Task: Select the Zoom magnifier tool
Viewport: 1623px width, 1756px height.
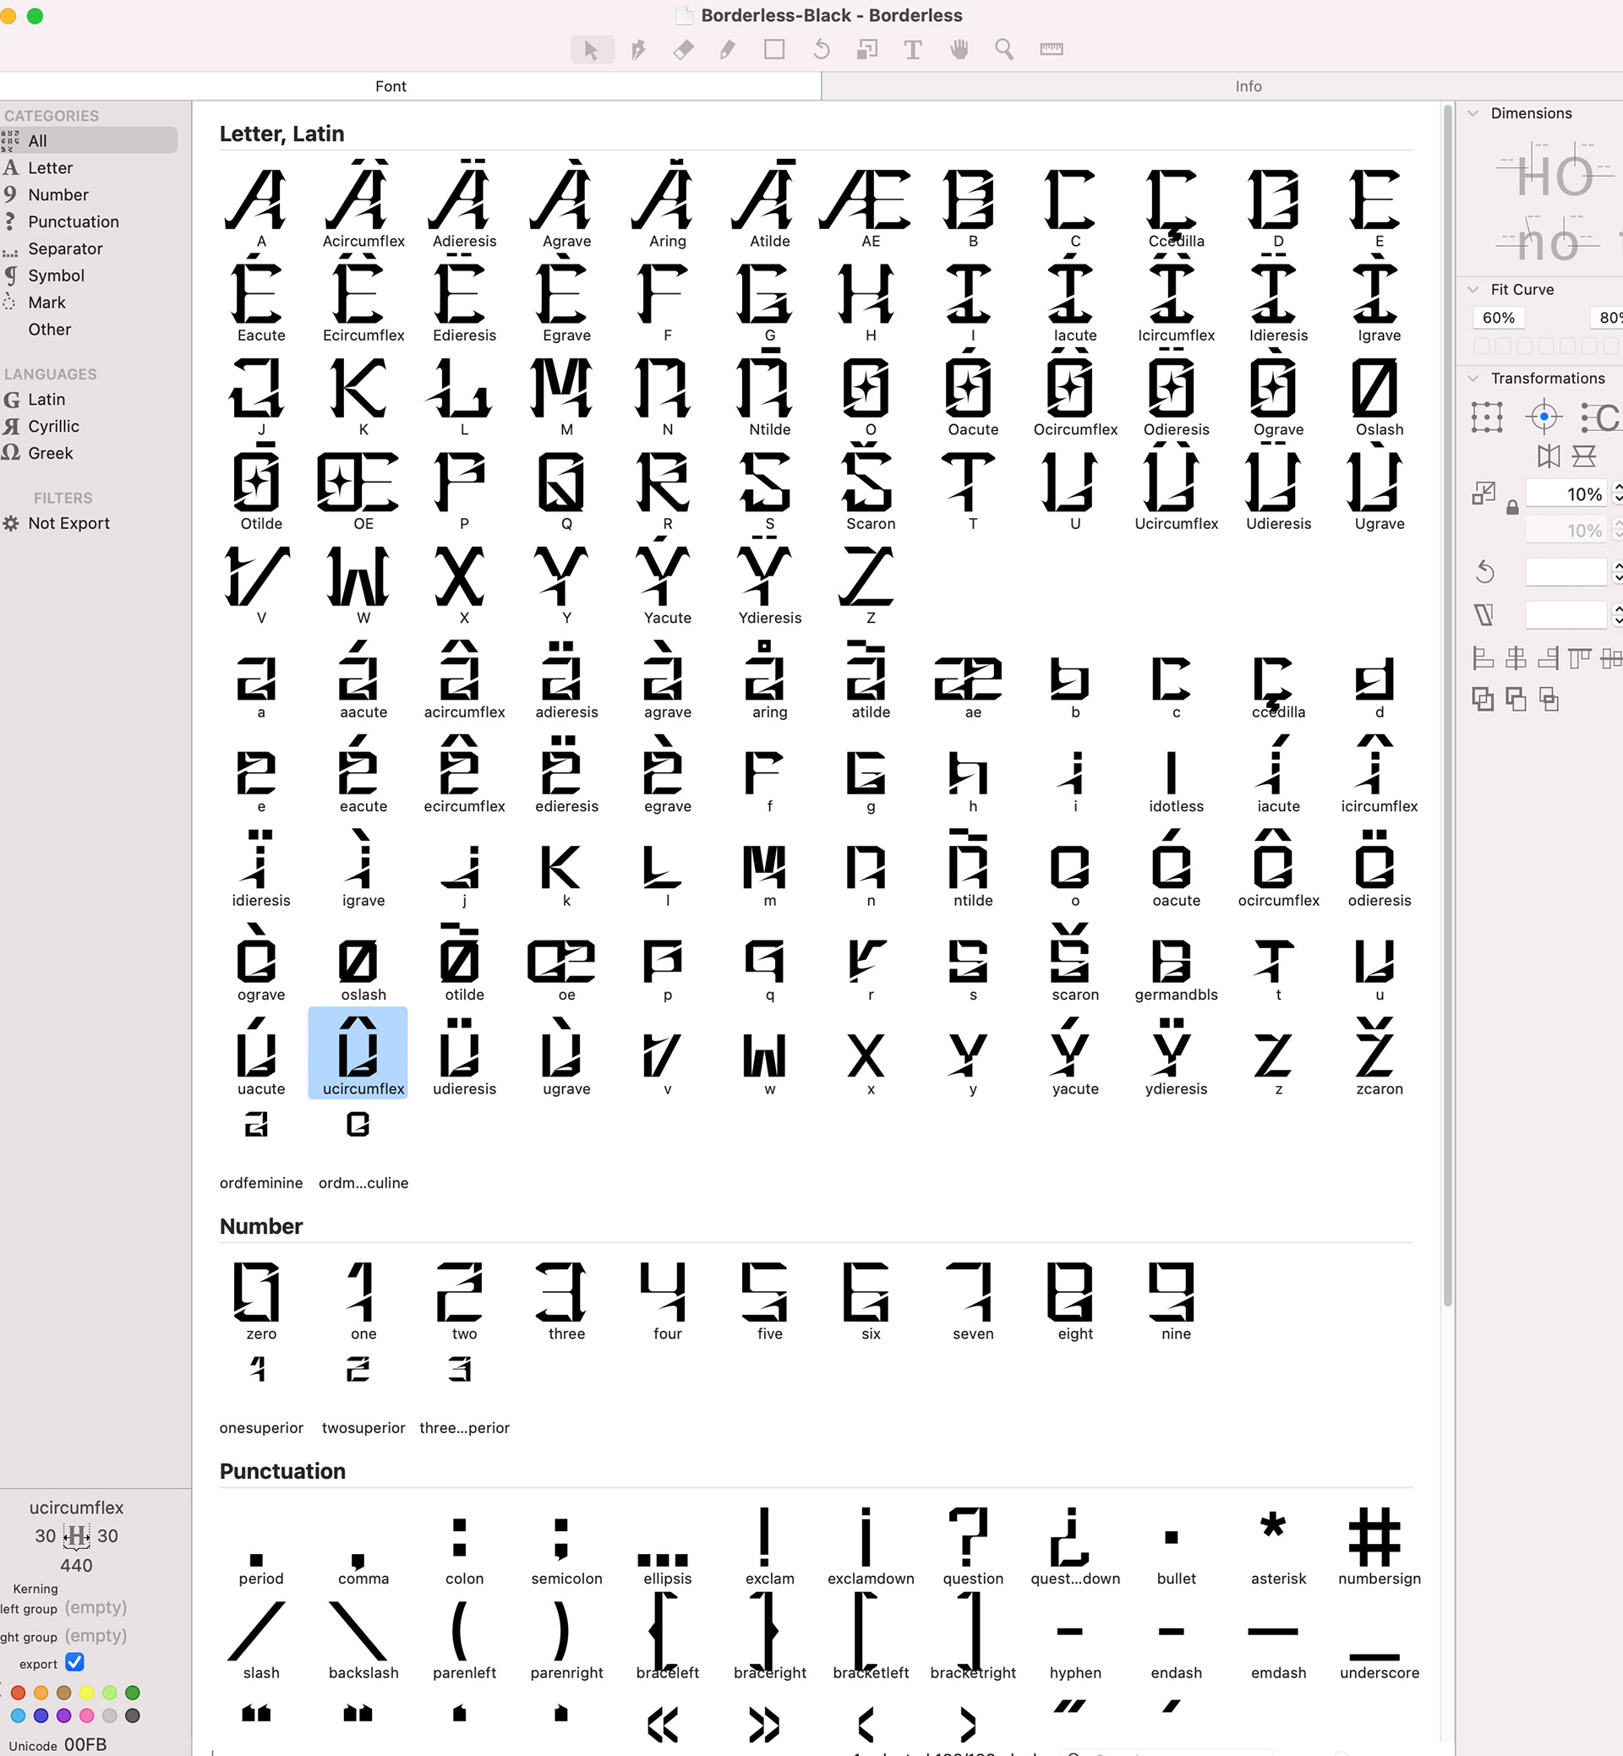Action: [x=1004, y=50]
